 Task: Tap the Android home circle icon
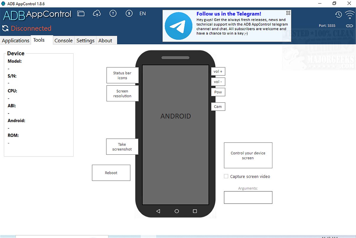click(177, 211)
